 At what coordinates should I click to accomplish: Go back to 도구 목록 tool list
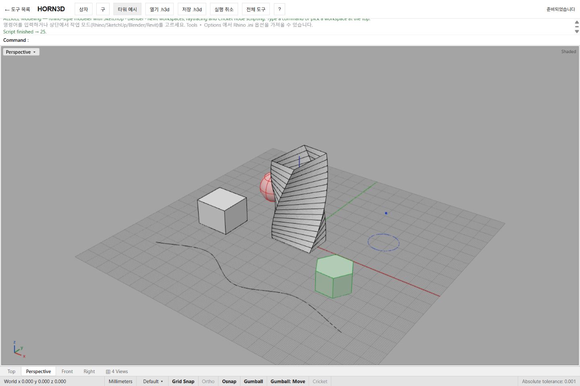(x=17, y=9)
